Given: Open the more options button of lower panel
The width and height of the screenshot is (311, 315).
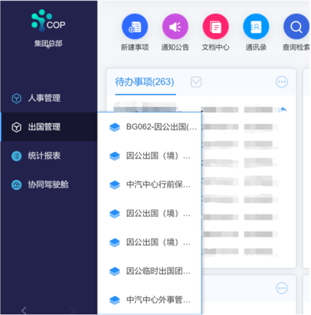Looking at the screenshot, I should [282, 288].
